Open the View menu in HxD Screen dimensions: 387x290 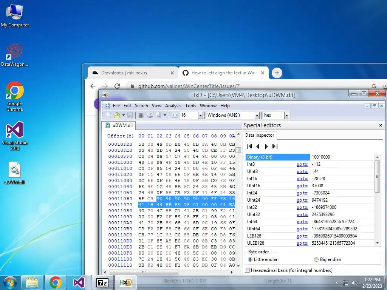(156, 106)
